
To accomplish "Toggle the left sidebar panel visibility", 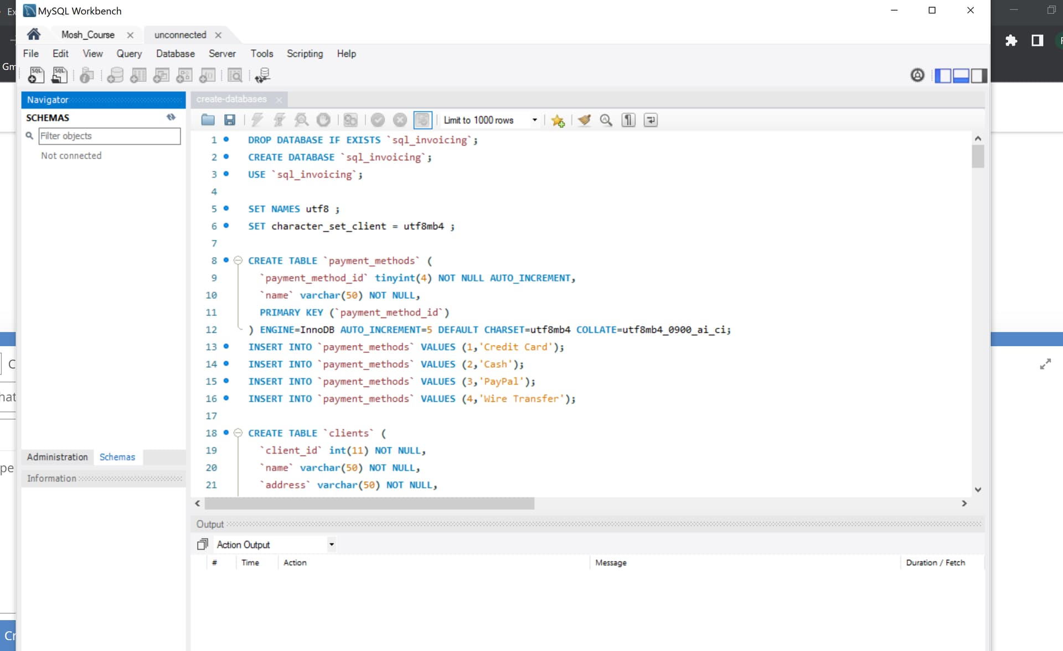I will [943, 75].
